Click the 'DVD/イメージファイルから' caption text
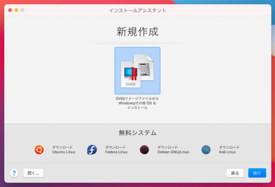This screenshot has height=187, width=275. 137,98
